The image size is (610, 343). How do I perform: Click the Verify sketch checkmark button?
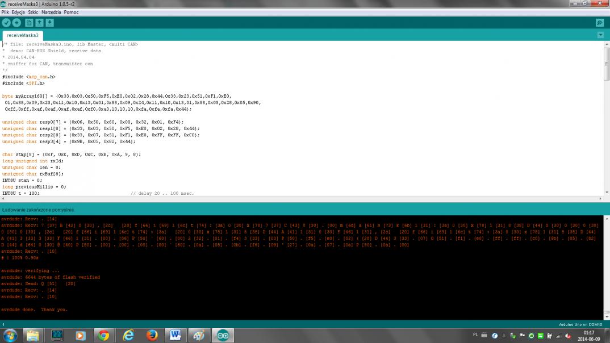(x=6, y=23)
